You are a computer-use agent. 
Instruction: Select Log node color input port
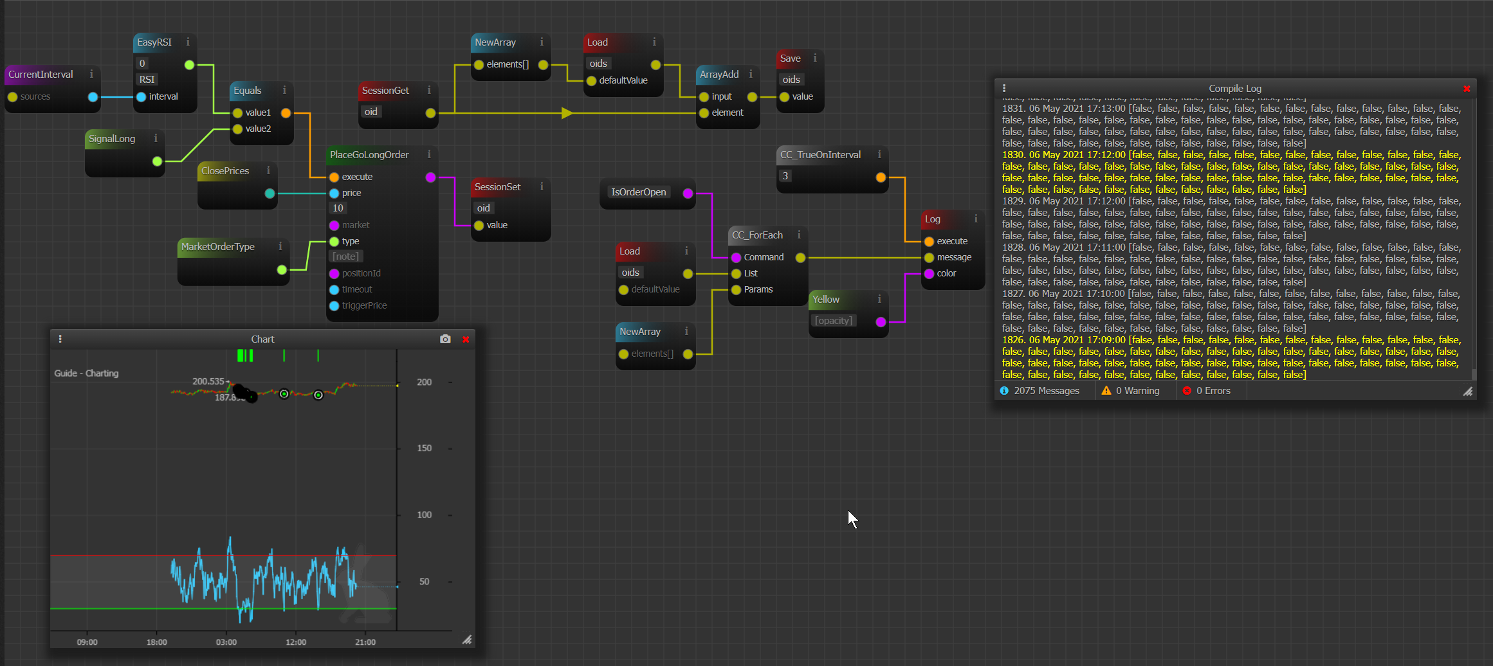click(x=929, y=274)
